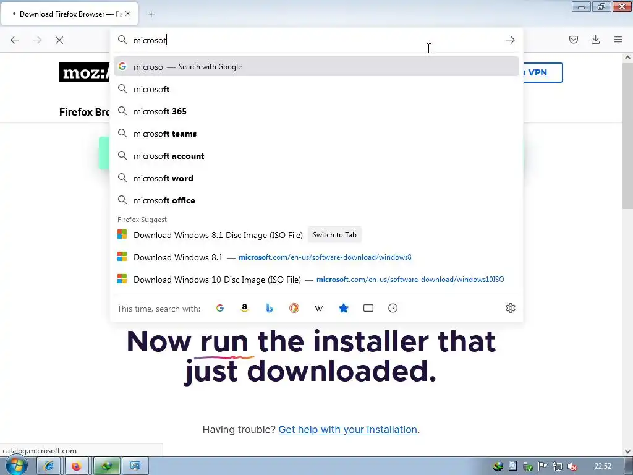Search this time with Amazon icon
Screen dimensions: 633x475
[x=245, y=308]
